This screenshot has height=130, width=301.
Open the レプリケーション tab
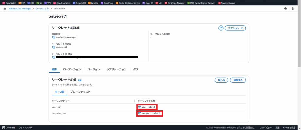point(117,69)
